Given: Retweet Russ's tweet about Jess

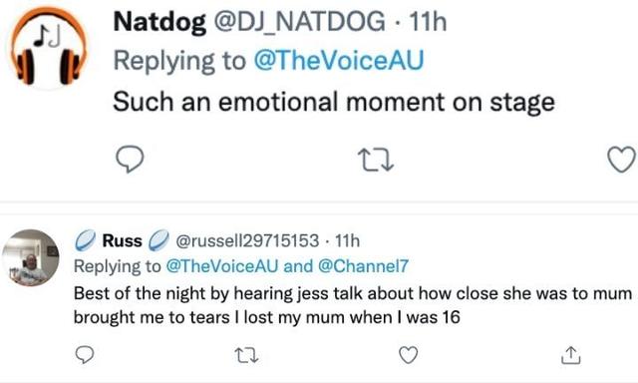Looking at the screenshot, I should (x=247, y=355).
